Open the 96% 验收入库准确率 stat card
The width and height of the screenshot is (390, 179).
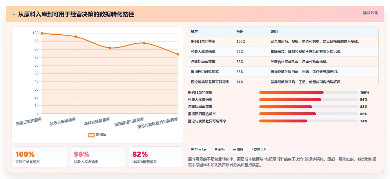point(97,157)
